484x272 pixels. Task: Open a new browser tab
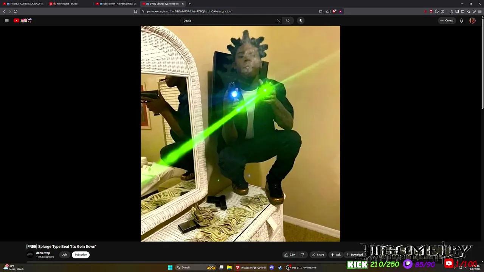pos(190,4)
